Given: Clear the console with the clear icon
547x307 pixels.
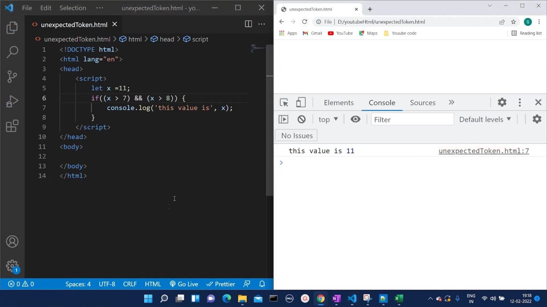Looking at the screenshot, I should click(301, 119).
